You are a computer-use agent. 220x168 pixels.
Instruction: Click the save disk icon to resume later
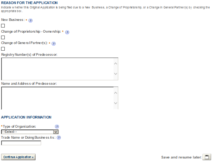207,157
